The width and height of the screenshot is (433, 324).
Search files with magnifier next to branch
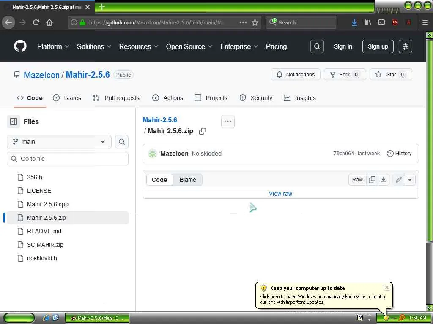[x=122, y=142]
